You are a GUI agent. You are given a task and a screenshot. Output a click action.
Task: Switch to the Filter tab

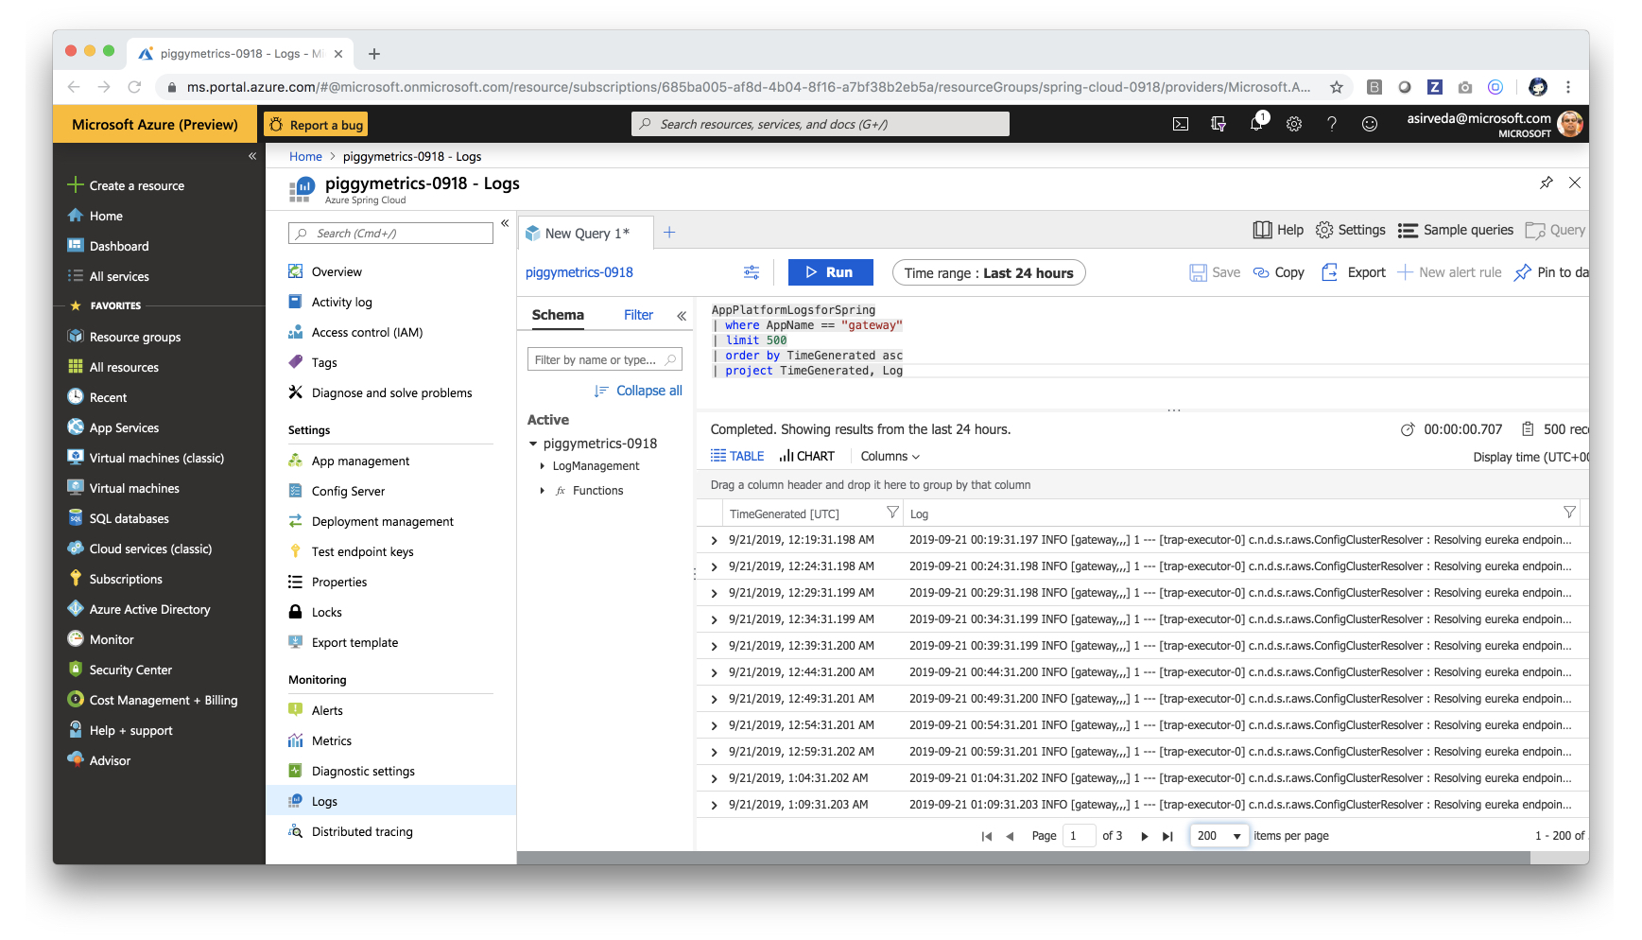pyautogui.click(x=638, y=315)
